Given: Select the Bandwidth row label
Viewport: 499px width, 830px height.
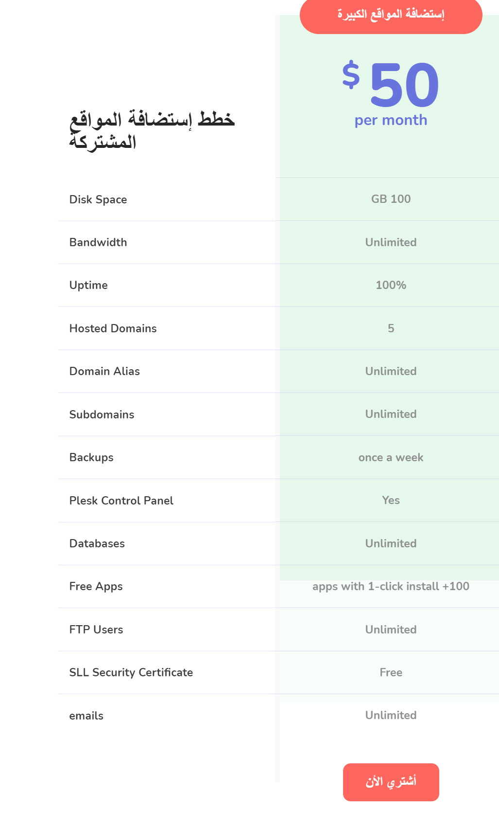Looking at the screenshot, I should click(x=98, y=242).
